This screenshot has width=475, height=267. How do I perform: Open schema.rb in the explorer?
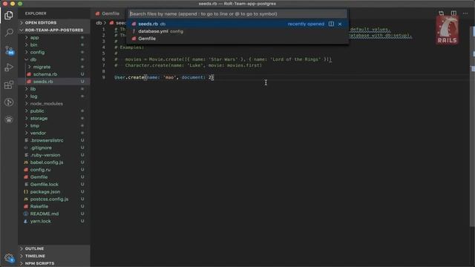[54, 74]
